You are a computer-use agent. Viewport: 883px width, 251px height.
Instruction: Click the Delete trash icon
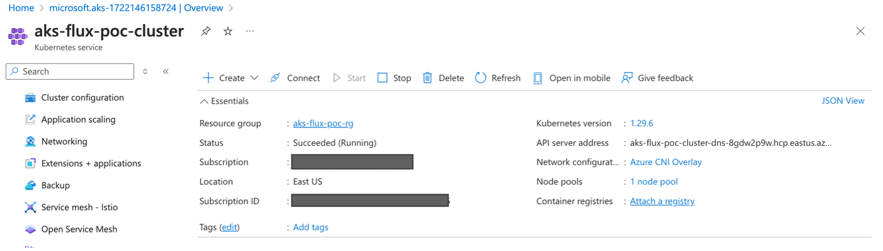point(427,78)
